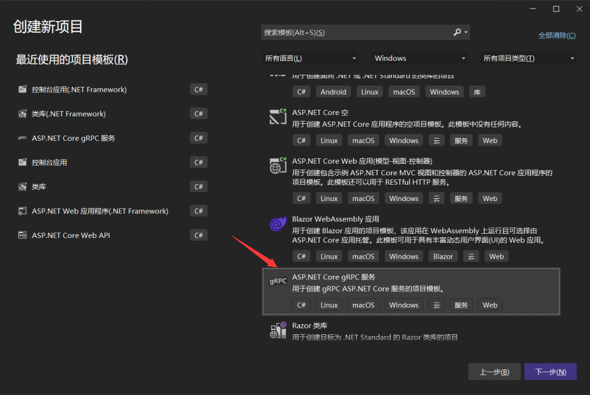Click the 库 tag in the top template row

click(477, 92)
